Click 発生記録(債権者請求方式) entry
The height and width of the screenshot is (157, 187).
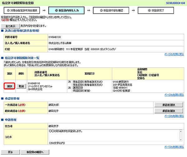[88, 85]
